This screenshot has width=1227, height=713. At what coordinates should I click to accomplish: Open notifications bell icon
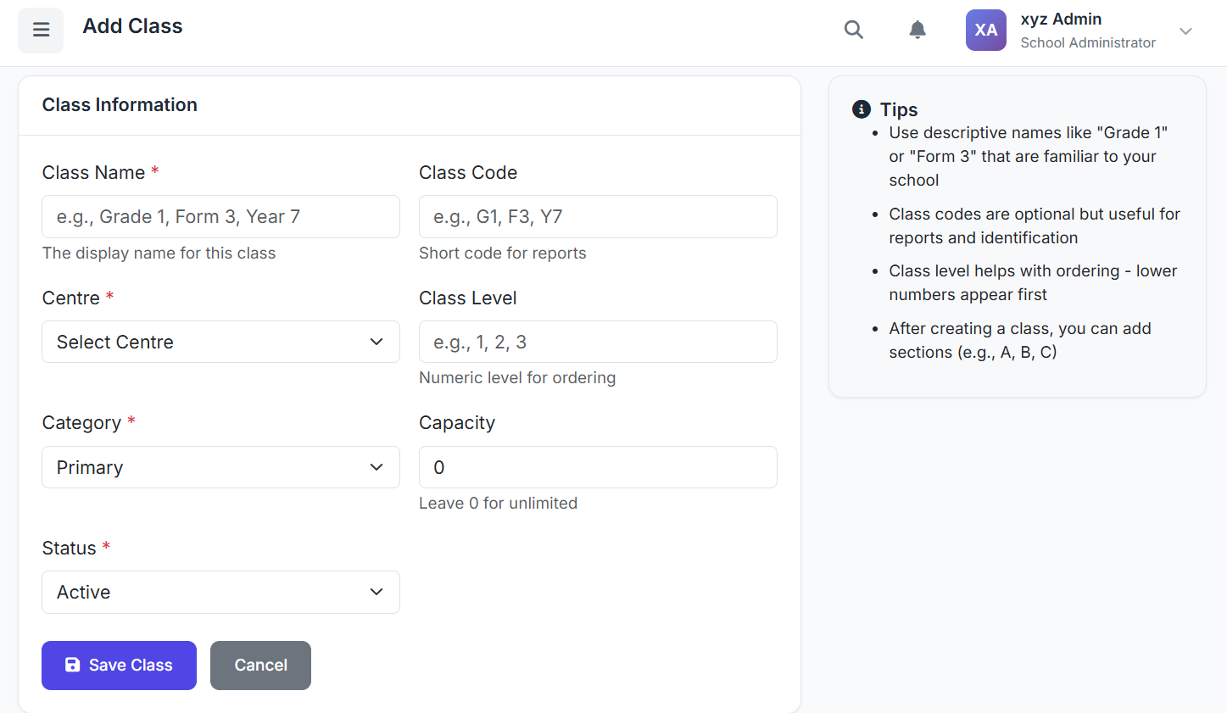tap(917, 31)
